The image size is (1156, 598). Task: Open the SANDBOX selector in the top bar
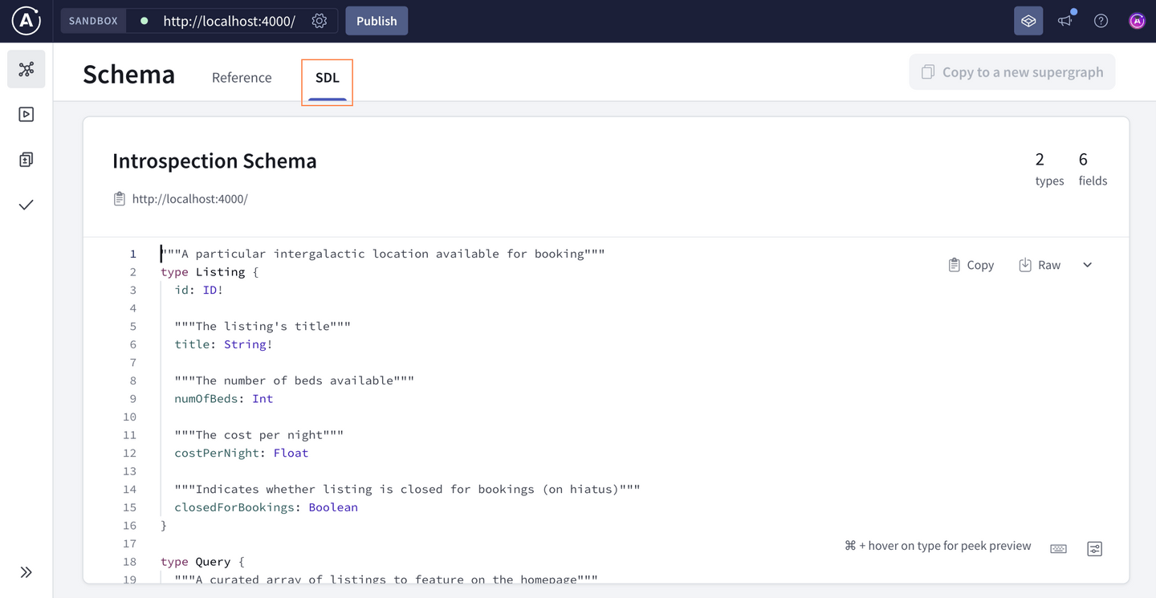[92, 21]
